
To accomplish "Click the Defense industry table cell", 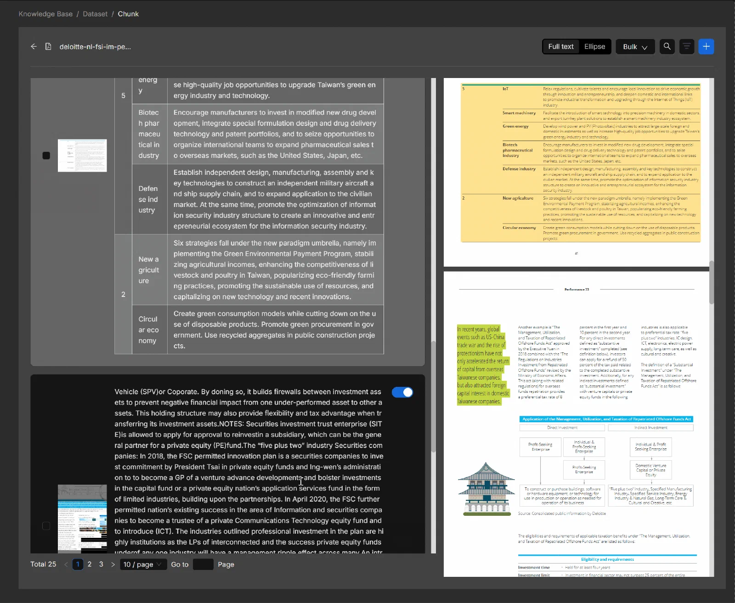I will [x=150, y=199].
